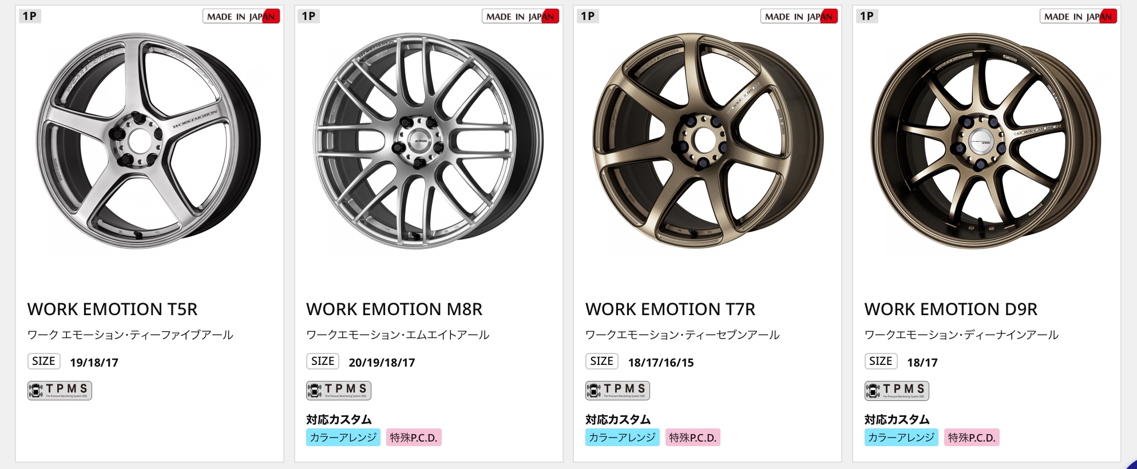Click the TPMS icon under WORK EMOTION T5R
The width and height of the screenshot is (1137, 469).
coord(60,391)
